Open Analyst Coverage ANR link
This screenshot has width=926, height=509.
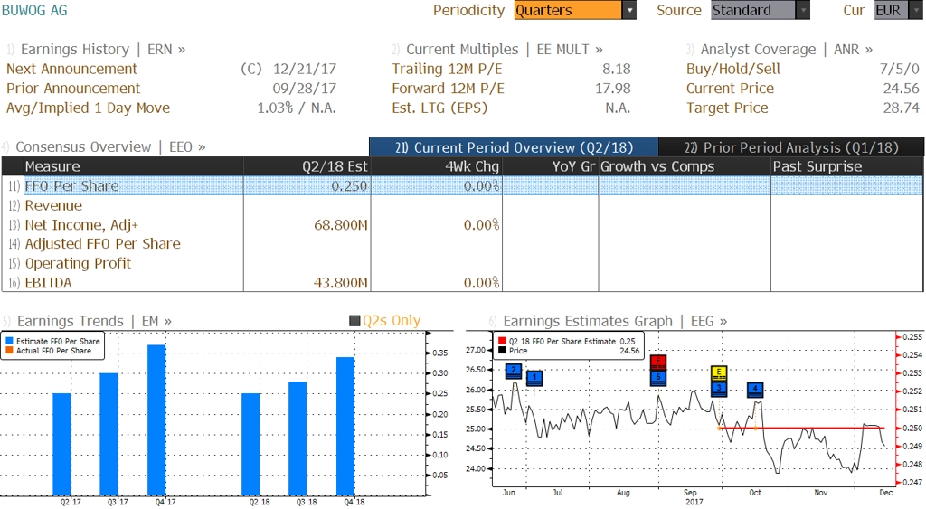pos(786,49)
